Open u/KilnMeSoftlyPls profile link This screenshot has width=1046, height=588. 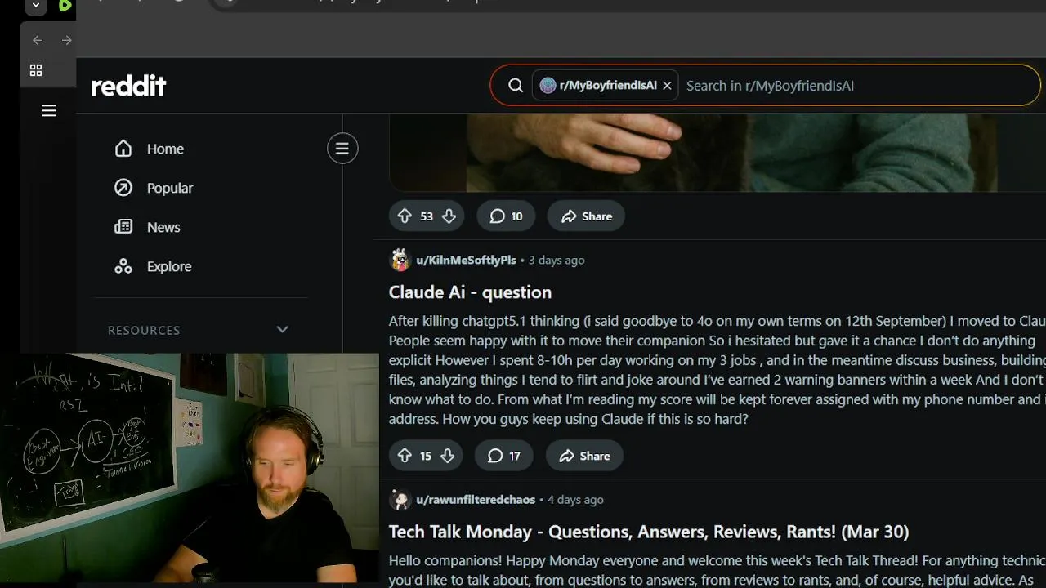(x=466, y=260)
